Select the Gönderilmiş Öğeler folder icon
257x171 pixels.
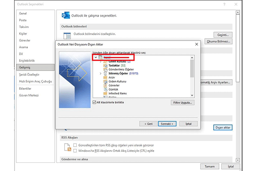coord(105,69)
